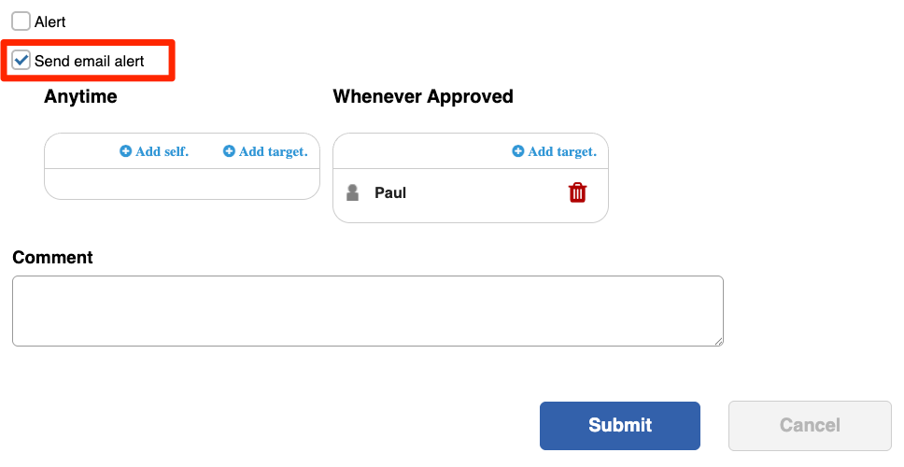This screenshot has width=904, height=467.
Task: Delete Paul with the red trash icon
Action: click(x=577, y=192)
